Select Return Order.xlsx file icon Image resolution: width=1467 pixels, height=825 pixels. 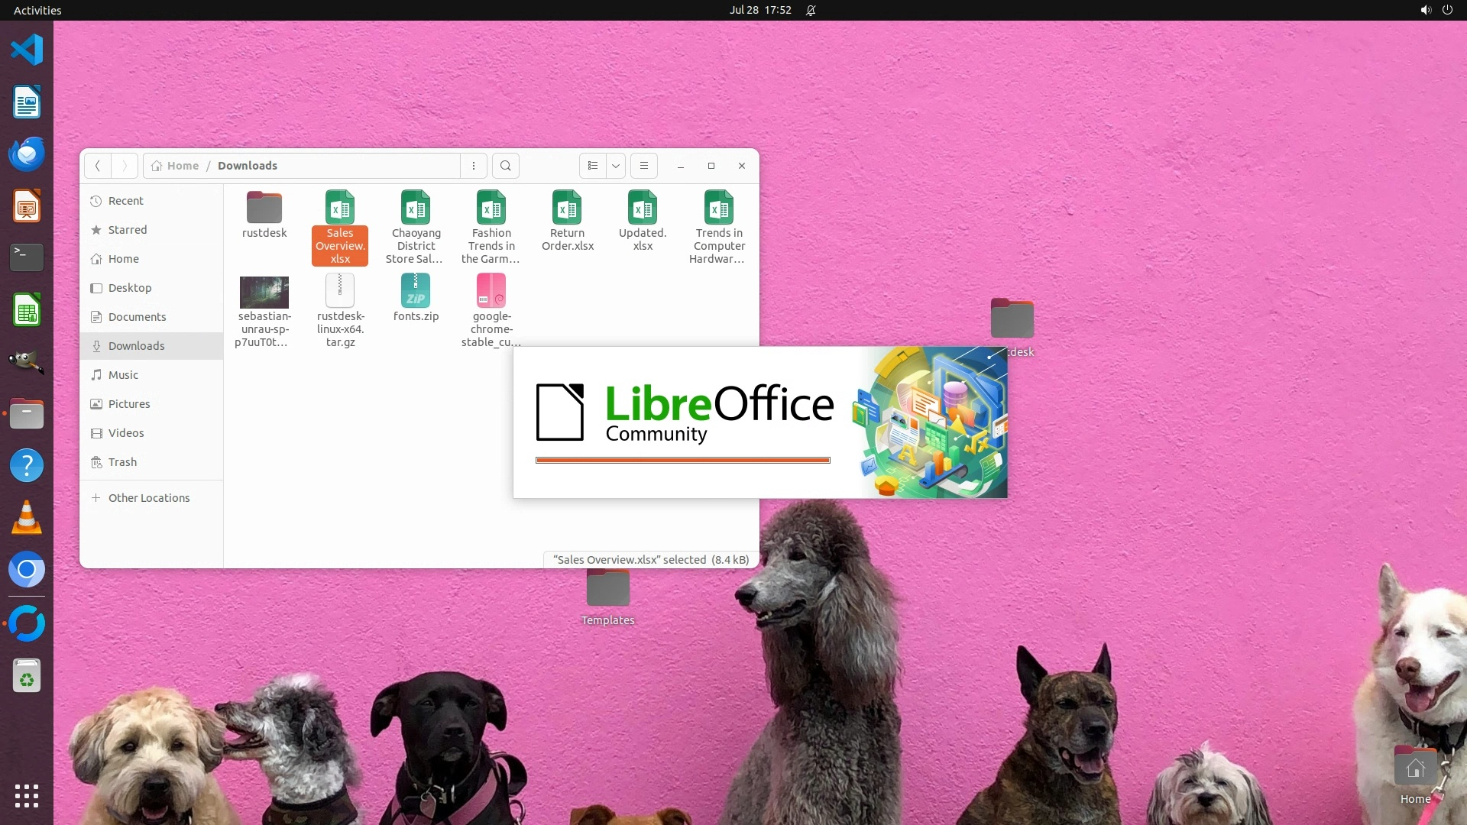pos(567,208)
